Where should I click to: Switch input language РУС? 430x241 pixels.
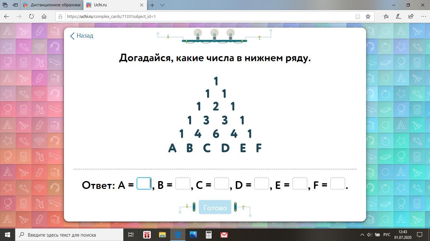coord(387,235)
